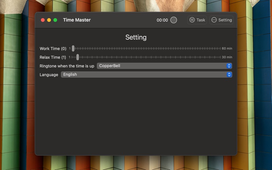Click the middle of Work Time slider track
The image size is (272, 170).
[x=147, y=49]
